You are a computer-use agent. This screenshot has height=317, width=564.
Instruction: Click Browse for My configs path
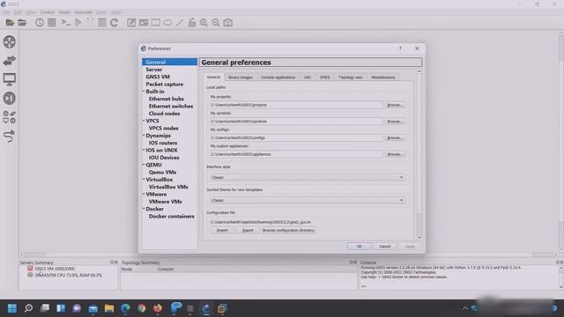(x=396, y=138)
